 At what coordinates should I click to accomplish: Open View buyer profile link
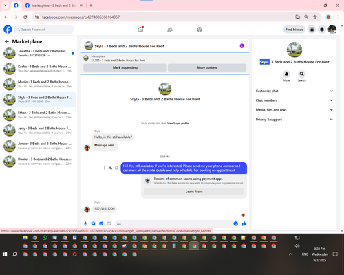[178, 124]
